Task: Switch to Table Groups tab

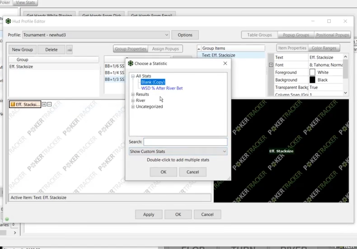Action: [259, 35]
